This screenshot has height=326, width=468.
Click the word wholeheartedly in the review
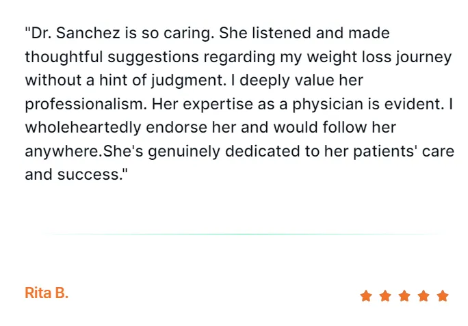83,127
